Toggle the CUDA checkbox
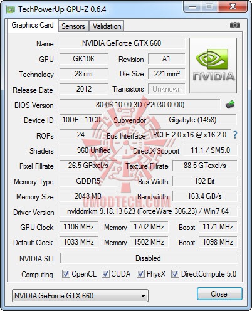This screenshot has height=311, width=252. tap(105, 273)
